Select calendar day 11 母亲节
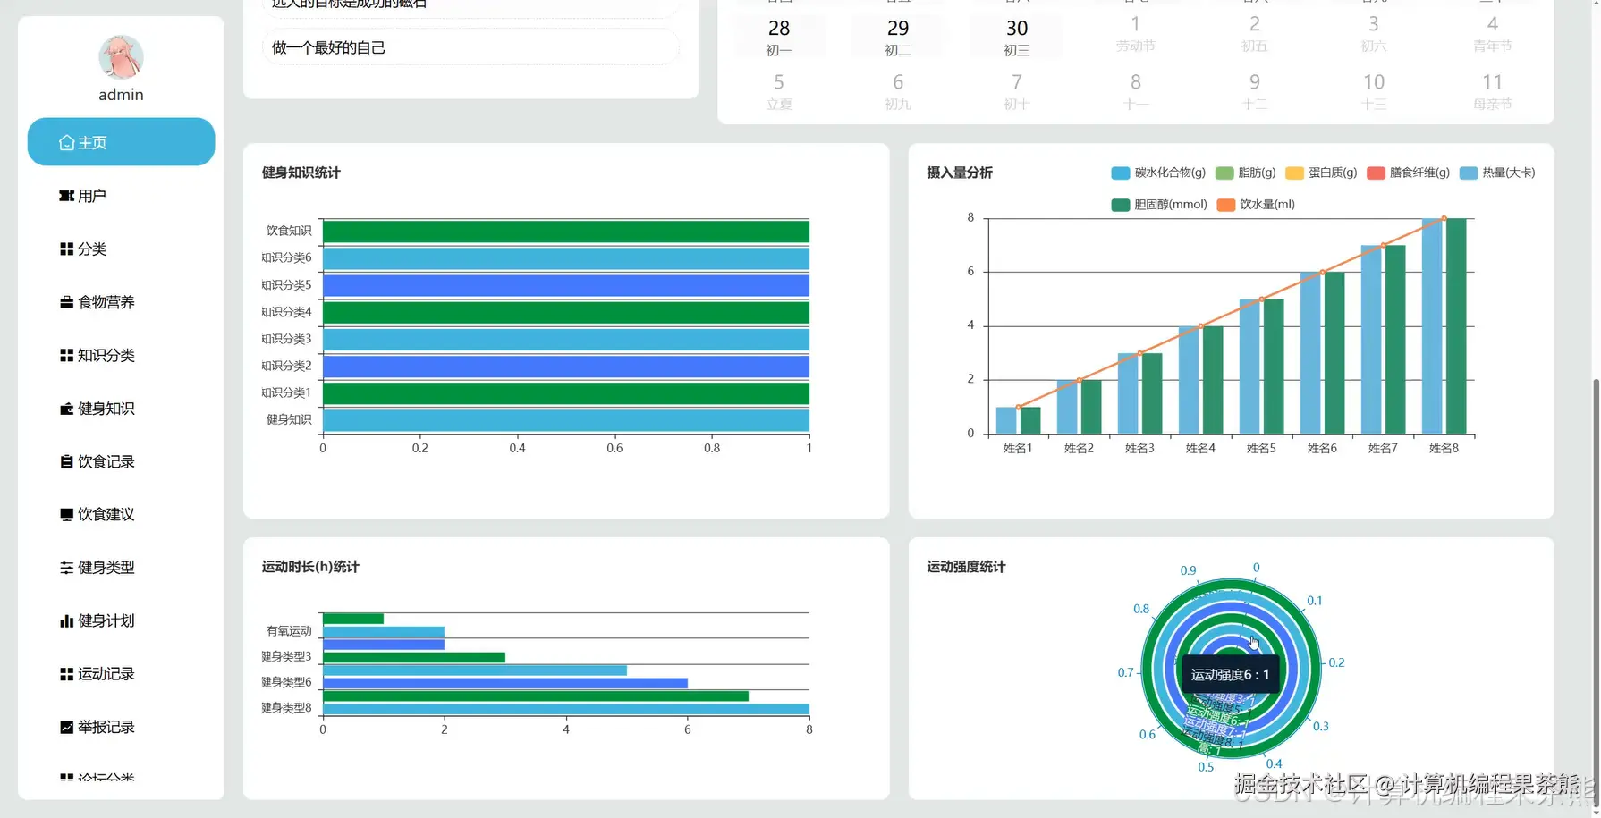 [1492, 91]
